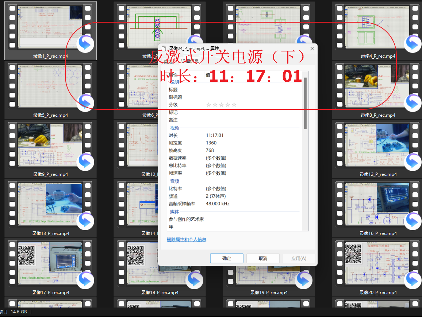Screen dimensions: 422x317
Task: Open the 录像16_P_rec.mp4 video thumbnail
Action: tap(377, 204)
